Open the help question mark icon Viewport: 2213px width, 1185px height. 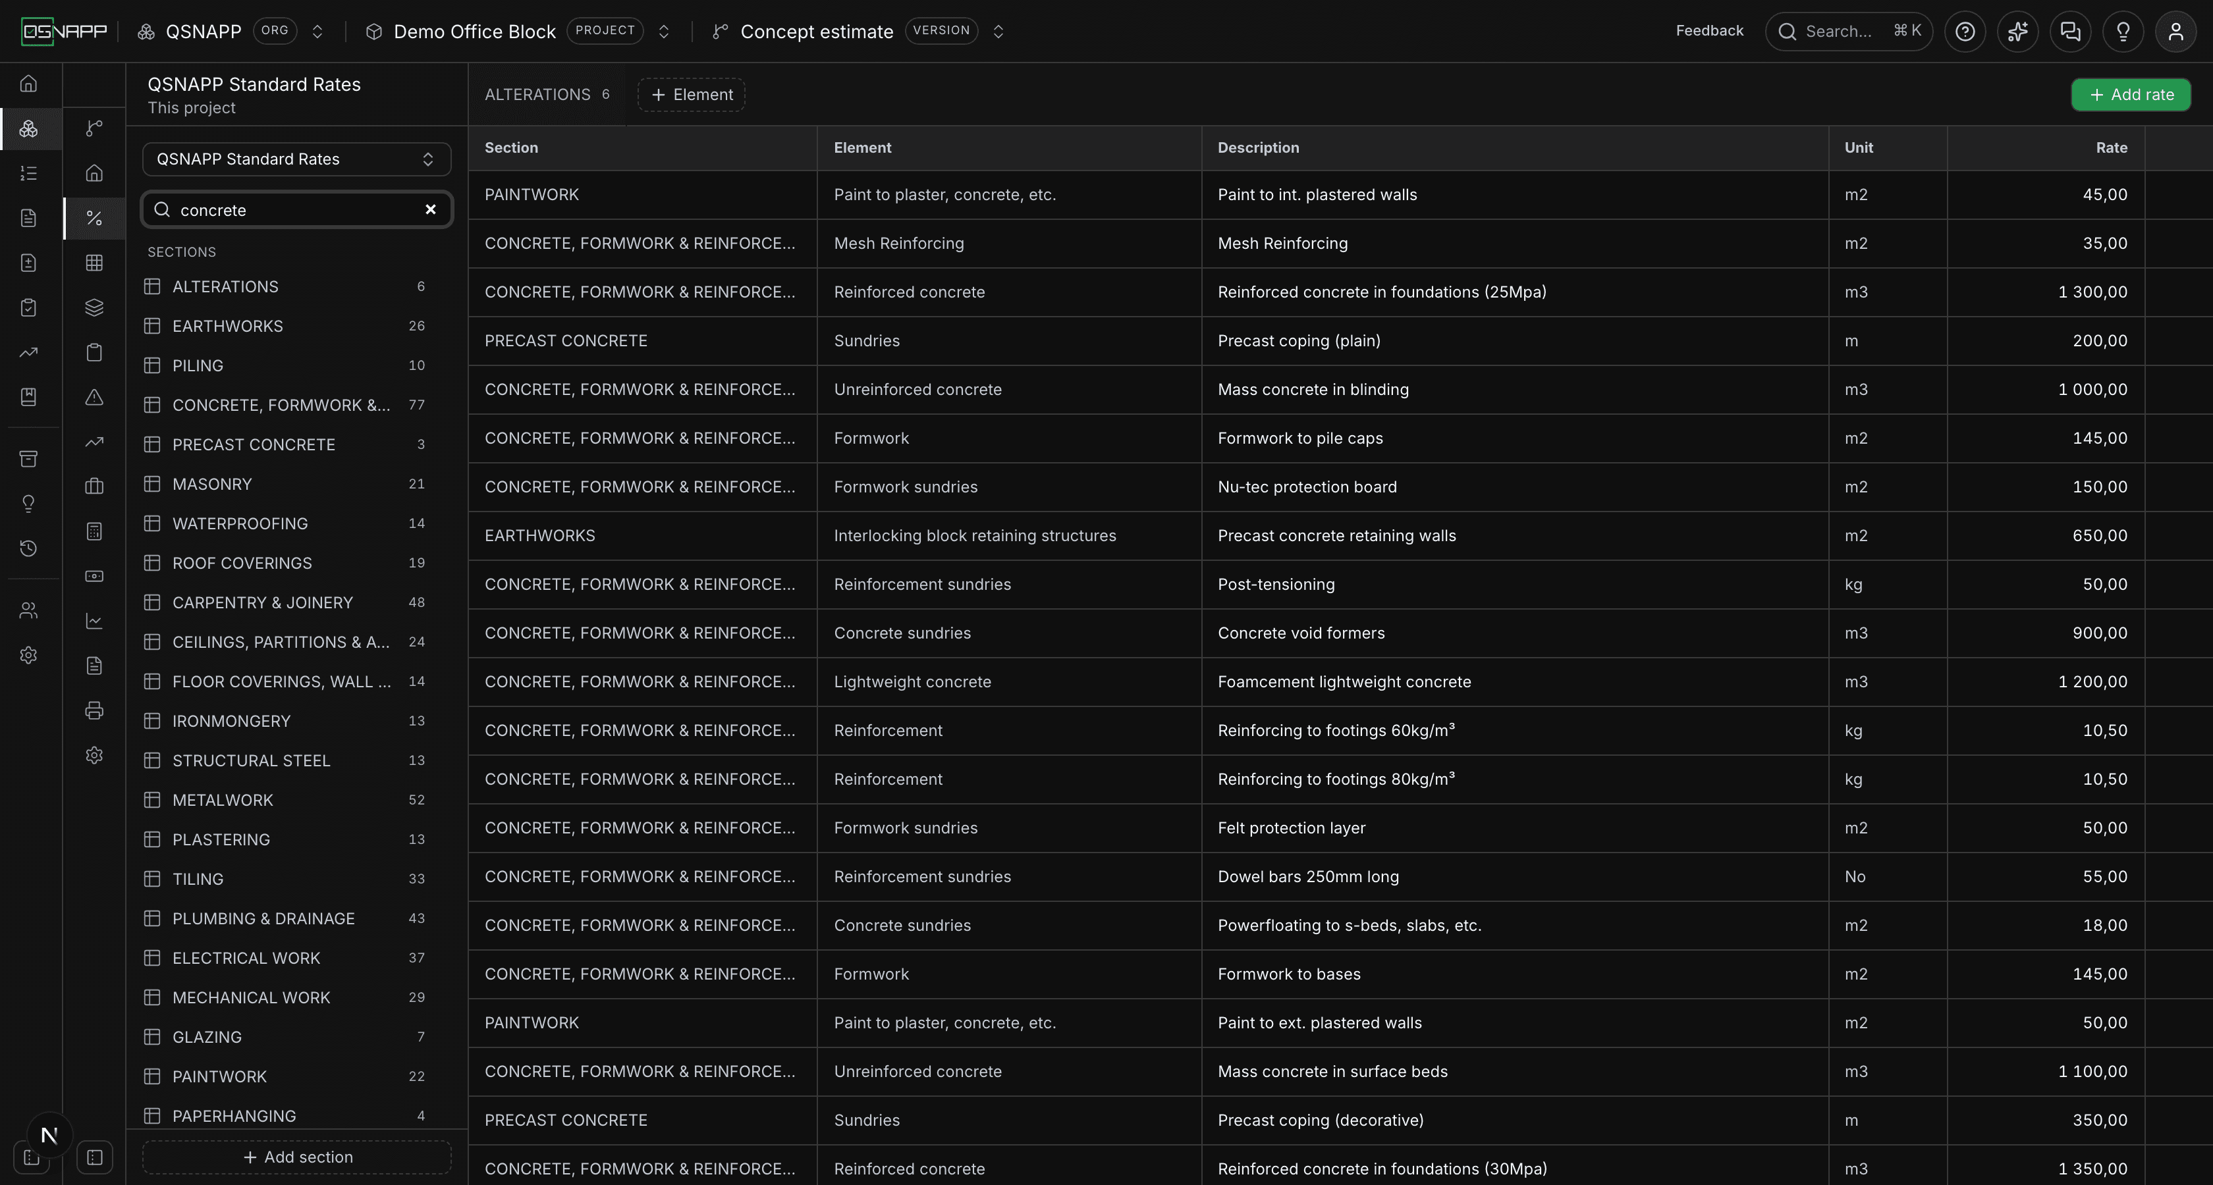pyautogui.click(x=1965, y=32)
